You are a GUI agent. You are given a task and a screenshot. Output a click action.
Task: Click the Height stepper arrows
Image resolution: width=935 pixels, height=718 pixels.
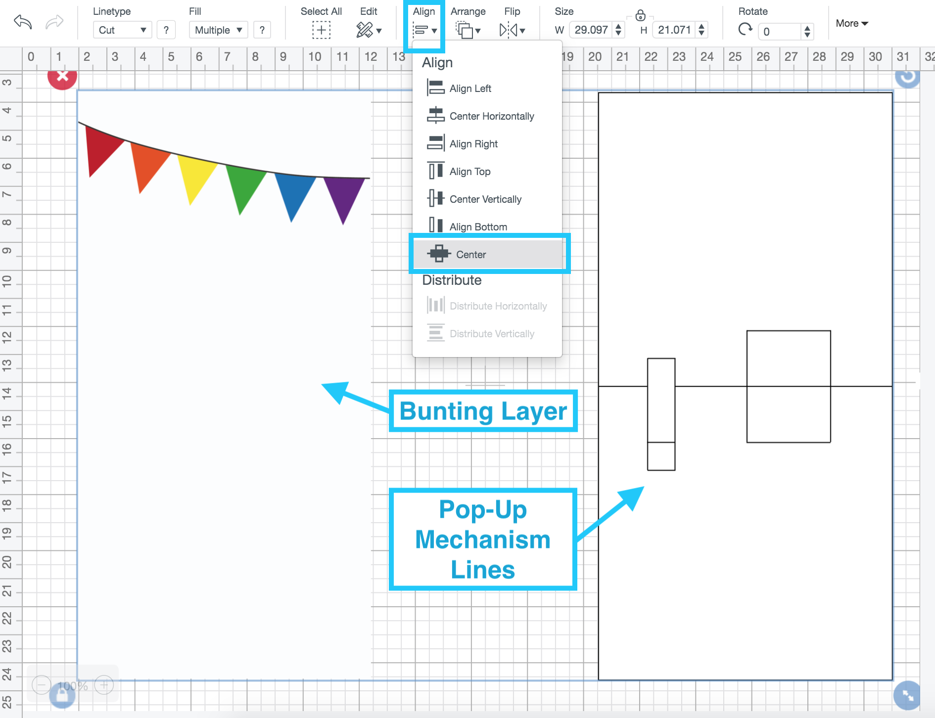701,30
